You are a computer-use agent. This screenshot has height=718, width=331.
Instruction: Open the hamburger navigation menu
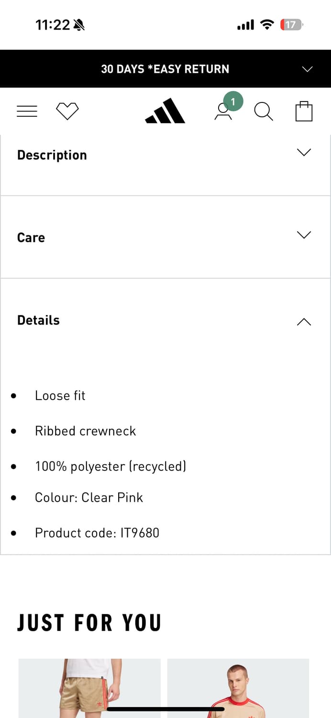pos(27,111)
